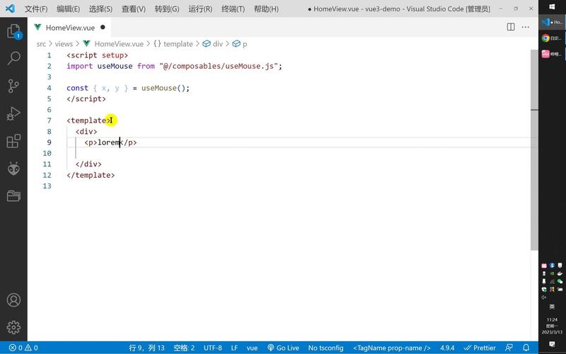Click No tsconfig status item

tap(325, 348)
